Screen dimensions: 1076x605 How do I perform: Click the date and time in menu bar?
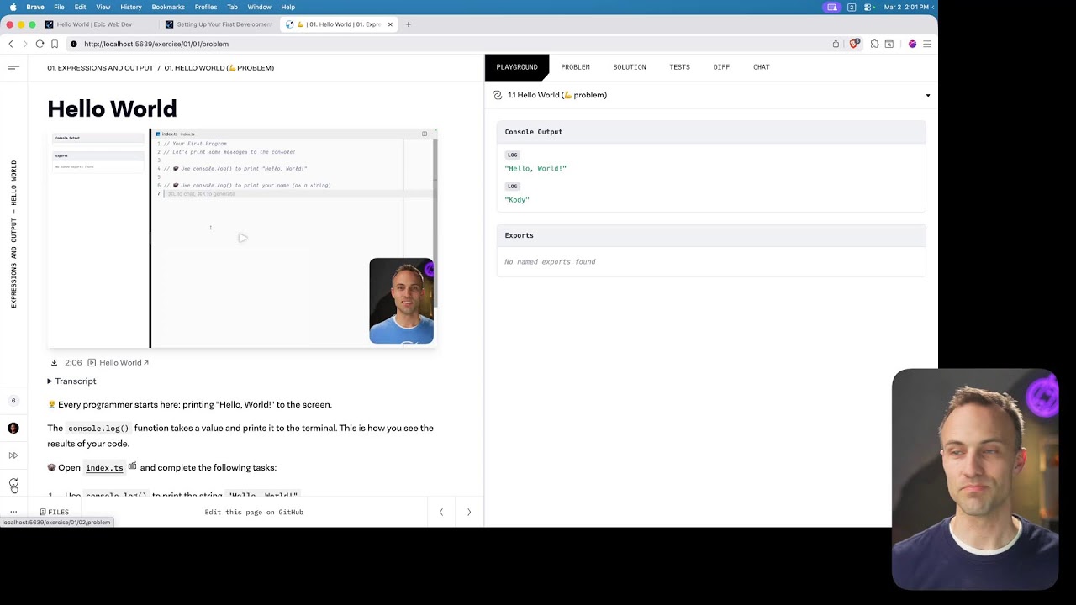(x=907, y=7)
